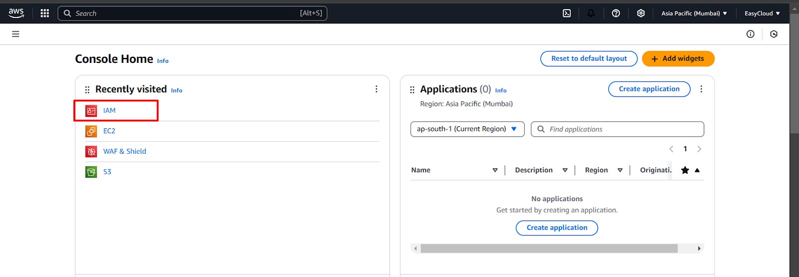799x277 pixels.
Task: Click the AWS logo
Action: click(x=16, y=13)
